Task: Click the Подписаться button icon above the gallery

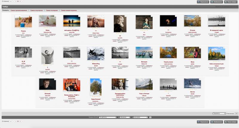Action: click(199, 2)
